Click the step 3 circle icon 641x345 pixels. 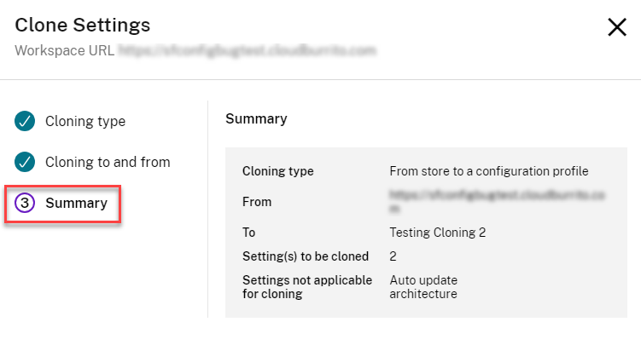tap(24, 203)
